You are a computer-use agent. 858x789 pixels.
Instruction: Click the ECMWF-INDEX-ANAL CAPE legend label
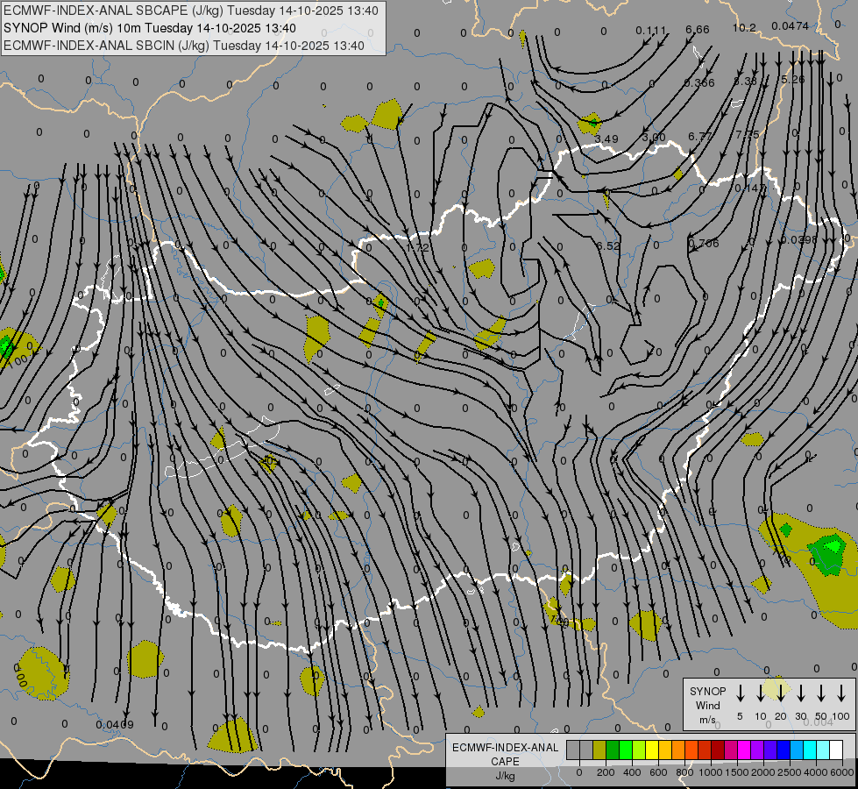505,754
